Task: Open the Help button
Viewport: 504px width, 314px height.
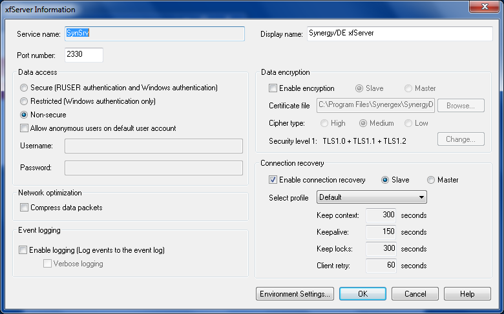Action: coord(467,294)
